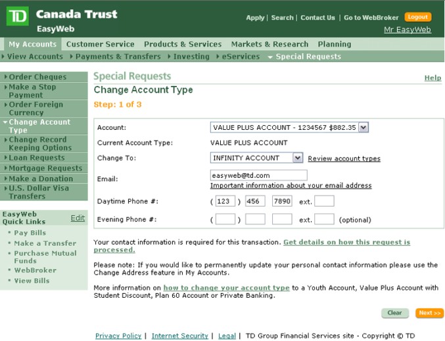The width and height of the screenshot is (445, 341).
Task: Open important email address information link
Action: click(291, 186)
